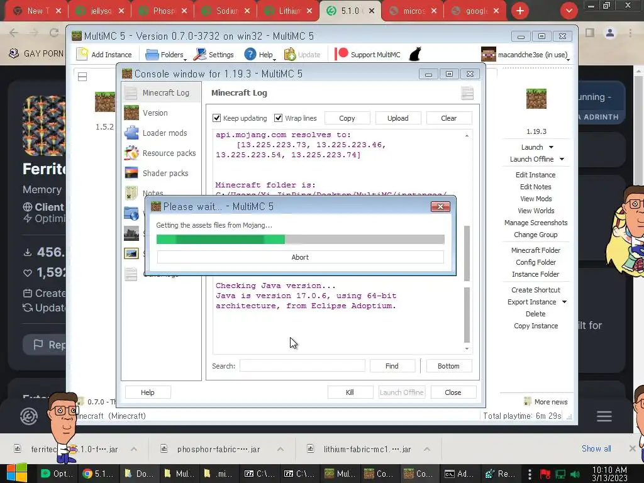Expand the Launch Offline dropdown arrow
The width and height of the screenshot is (644, 483).
click(x=562, y=159)
